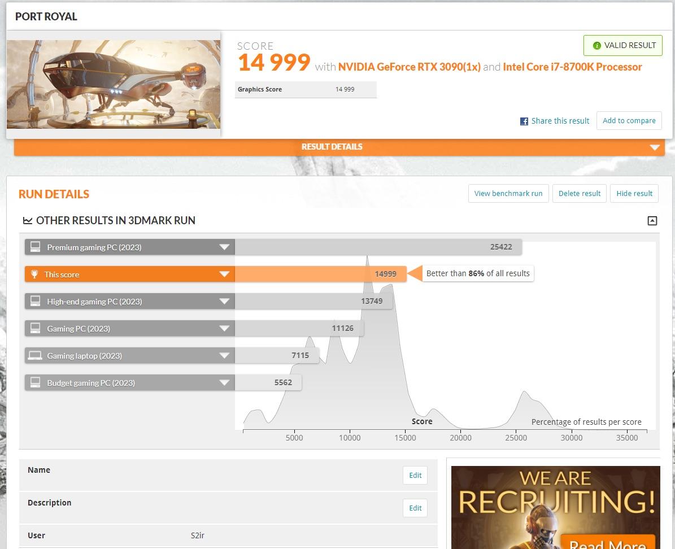675x549 pixels.
Task: Expand the Budget gaming PC (2023) dropdown arrow
Action: click(x=224, y=383)
